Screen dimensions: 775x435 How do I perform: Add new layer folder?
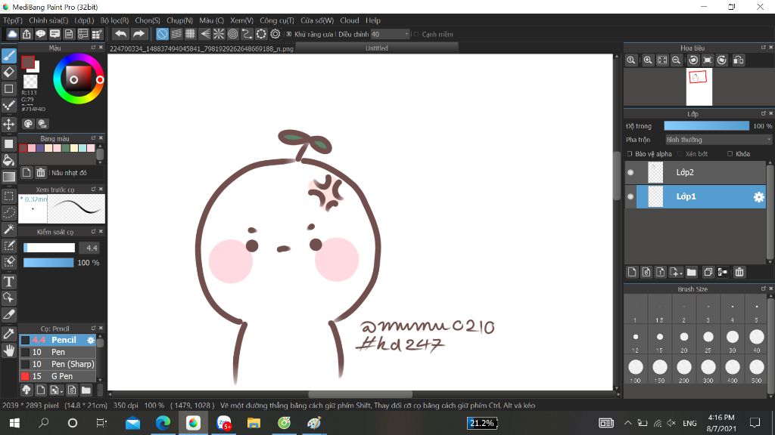pos(692,272)
